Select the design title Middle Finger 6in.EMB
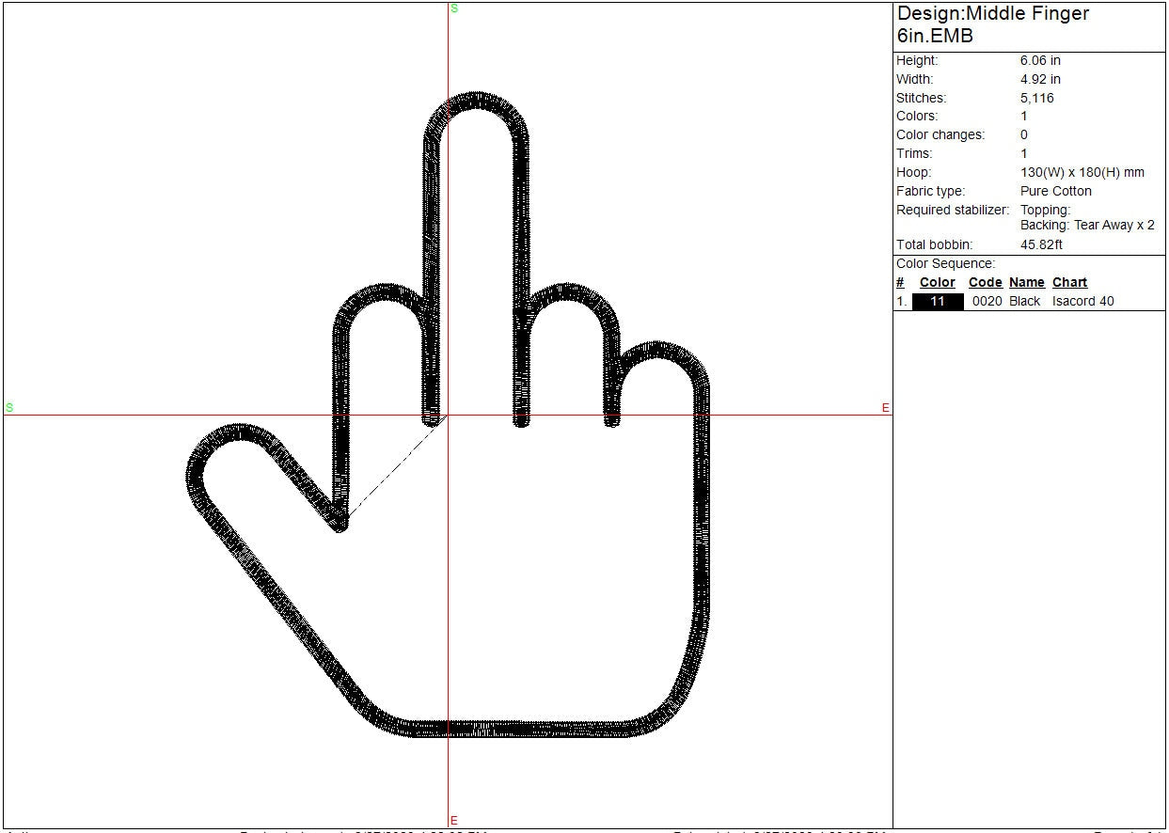Image resolution: width=1169 pixels, height=833 pixels. click(992, 25)
